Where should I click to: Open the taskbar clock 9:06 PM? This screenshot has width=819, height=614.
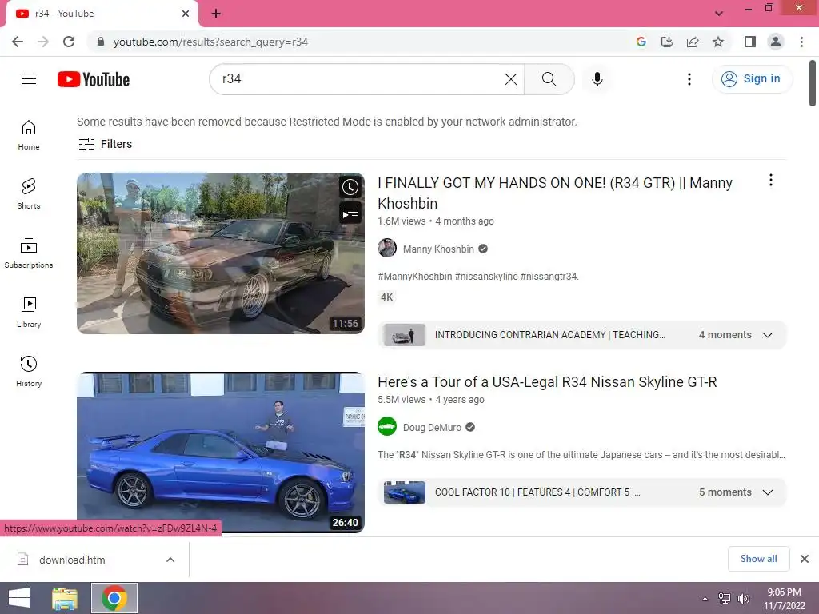785,599
